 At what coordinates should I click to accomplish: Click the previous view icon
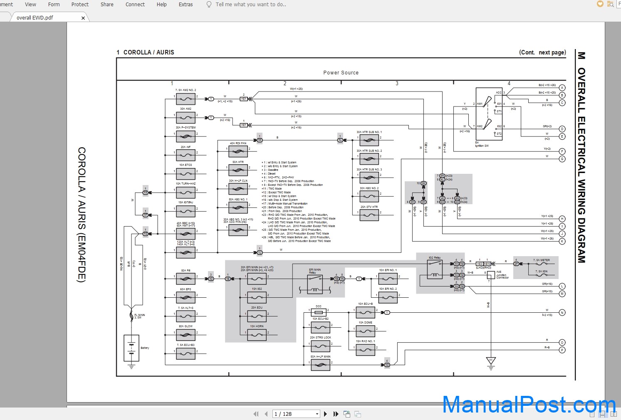click(x=347, y=414)
